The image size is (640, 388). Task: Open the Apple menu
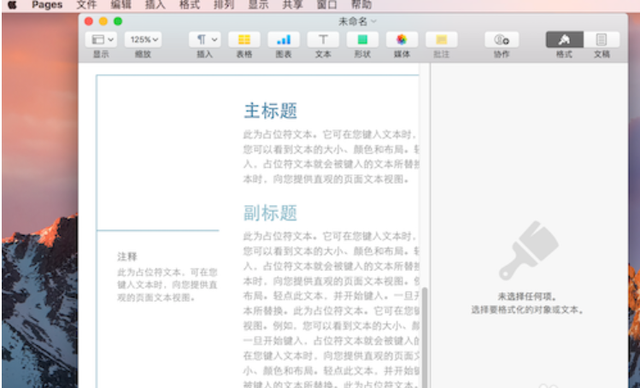(13, 5)
